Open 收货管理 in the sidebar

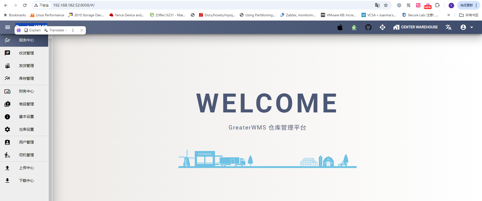pos(24,53)
